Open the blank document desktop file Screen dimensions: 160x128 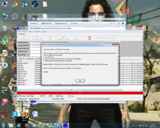coord(45,6)
